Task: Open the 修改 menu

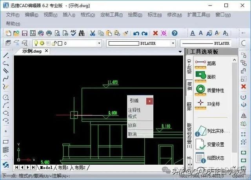Action: pyautogui.click(x=175, y=15)
